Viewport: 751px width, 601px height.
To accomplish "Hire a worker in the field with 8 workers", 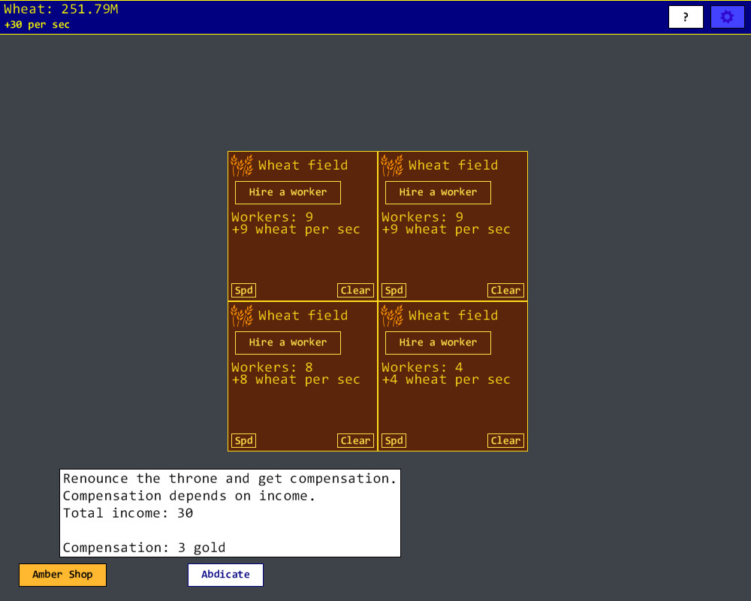I will point(287,343).
